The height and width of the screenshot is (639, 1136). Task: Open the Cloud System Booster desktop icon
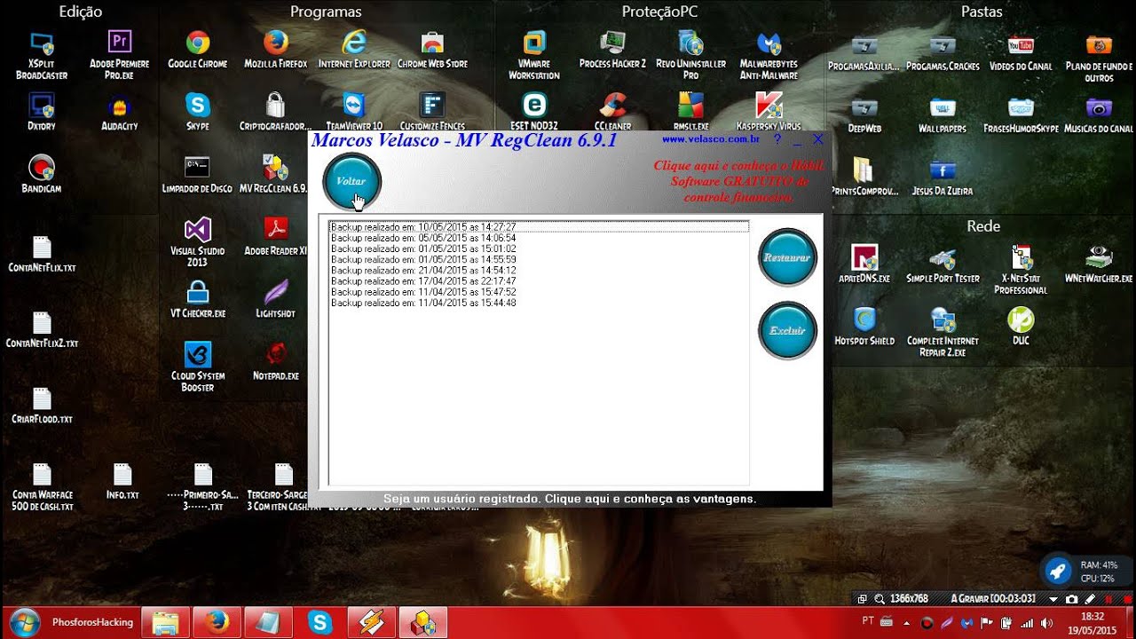198,367
